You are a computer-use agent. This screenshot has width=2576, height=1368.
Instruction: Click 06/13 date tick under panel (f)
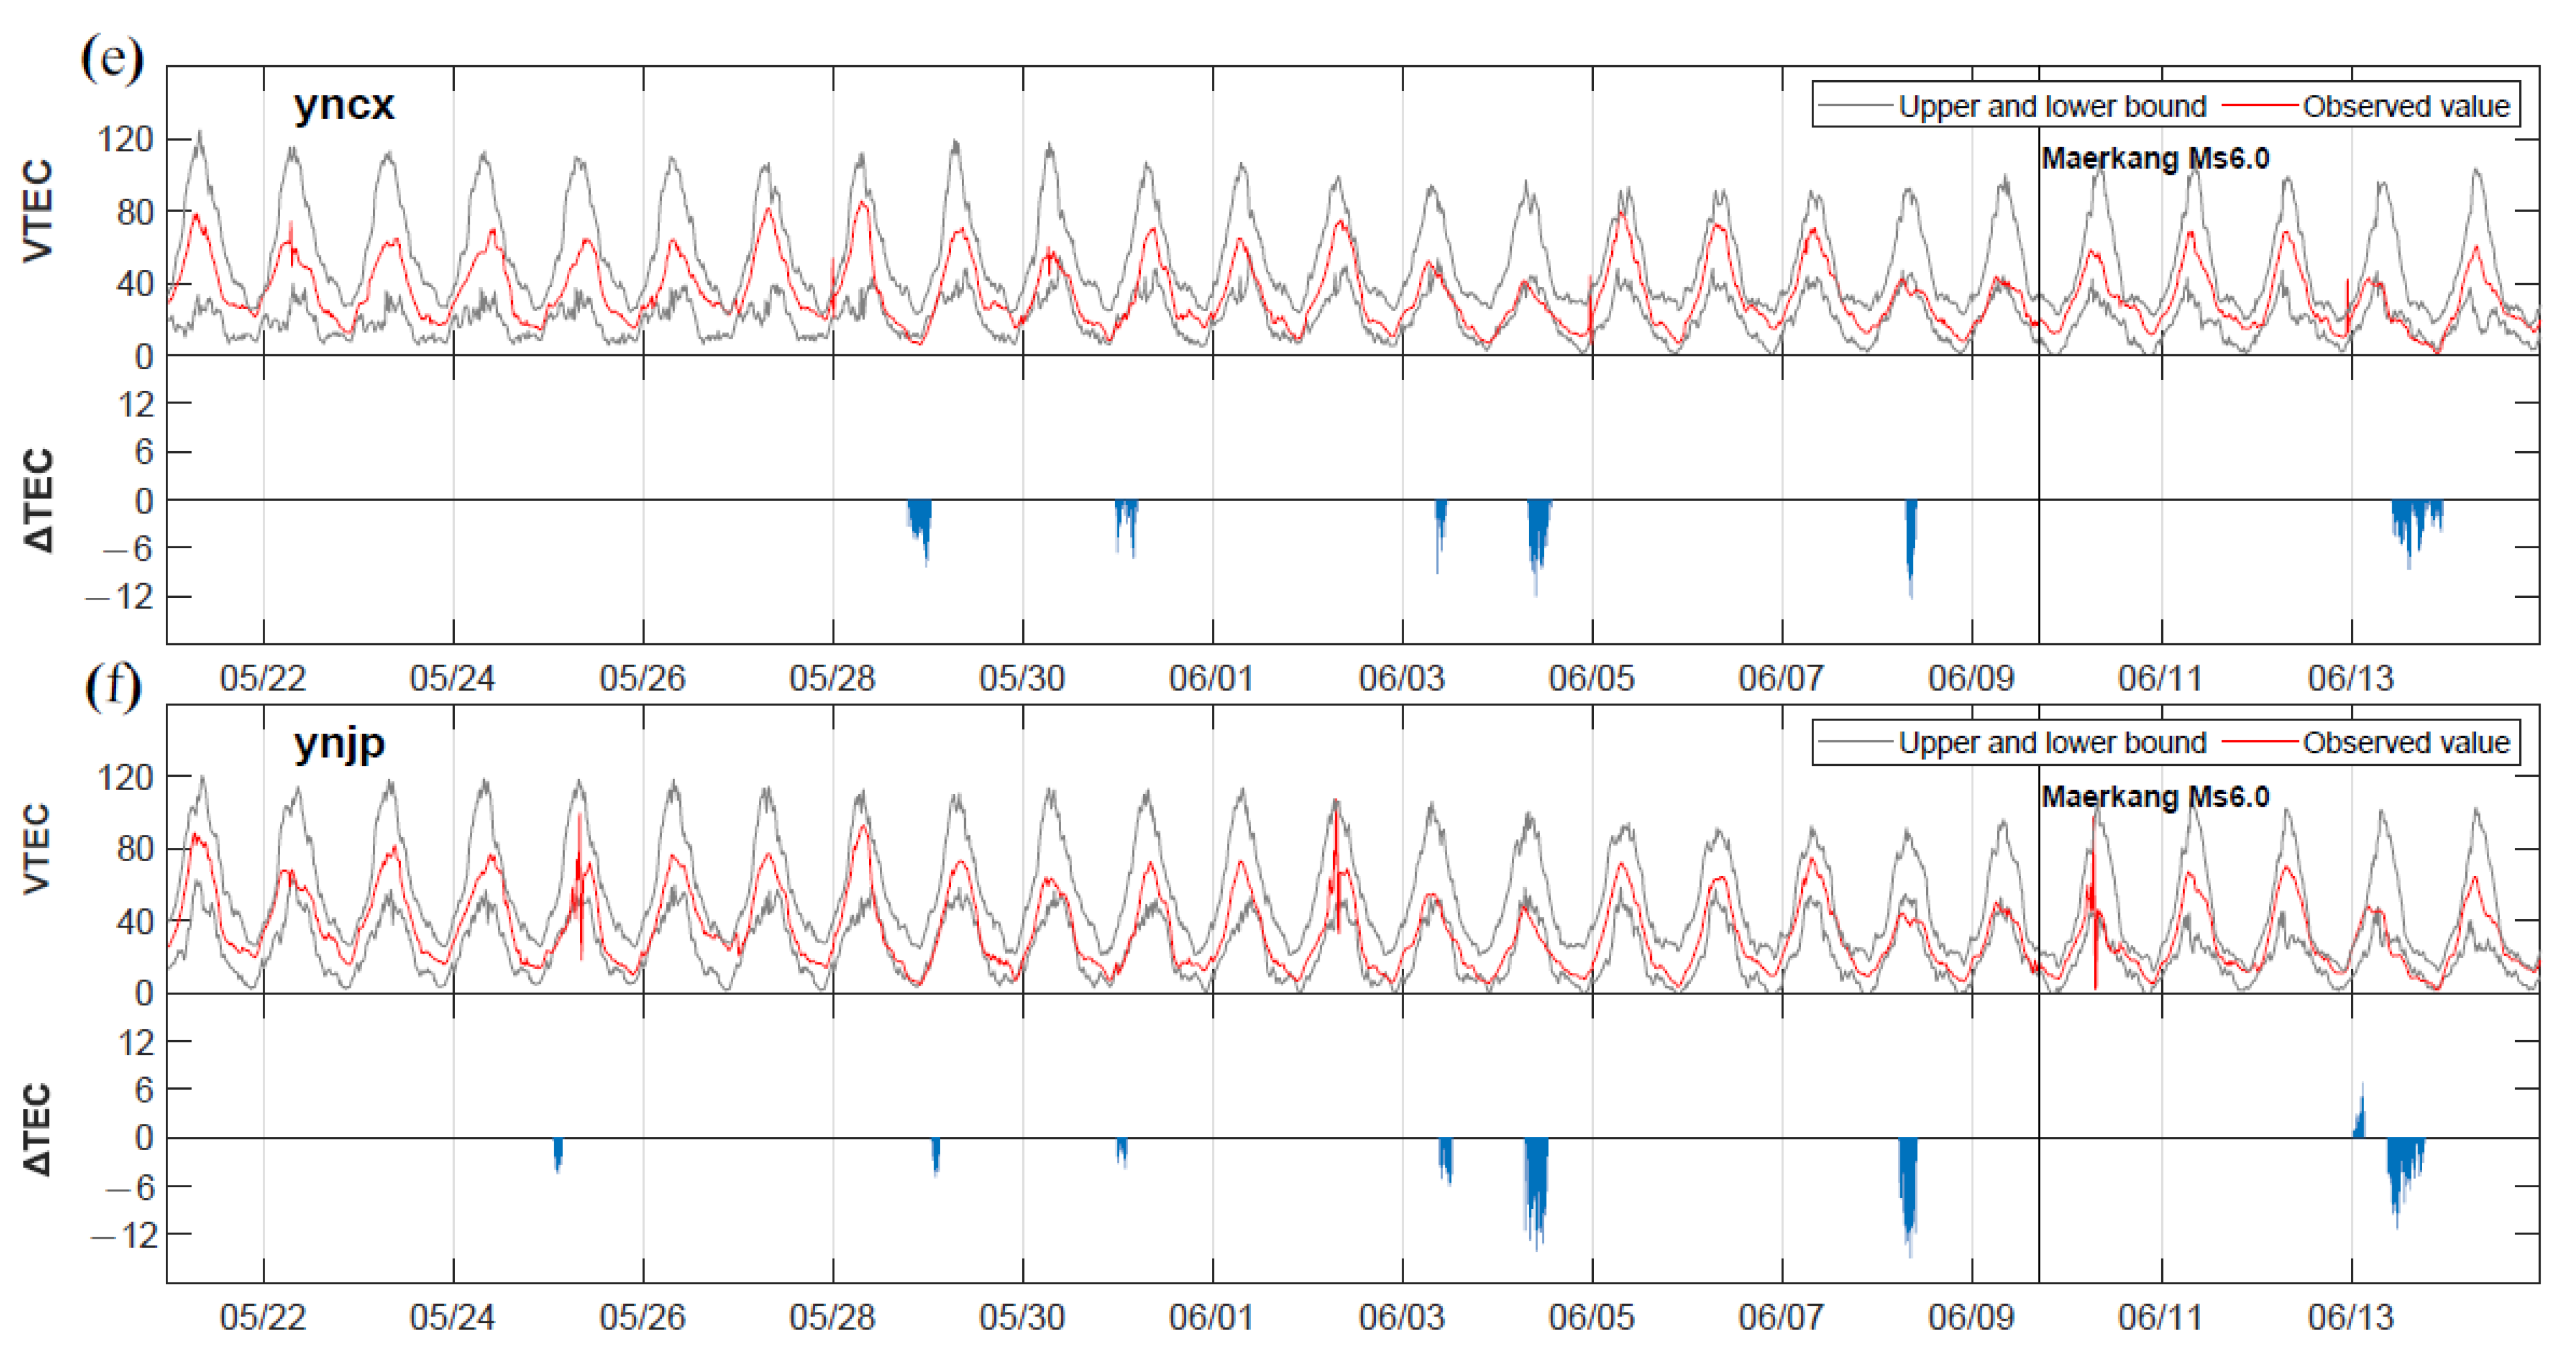pyautogui.click(x=2350, y=1317)
